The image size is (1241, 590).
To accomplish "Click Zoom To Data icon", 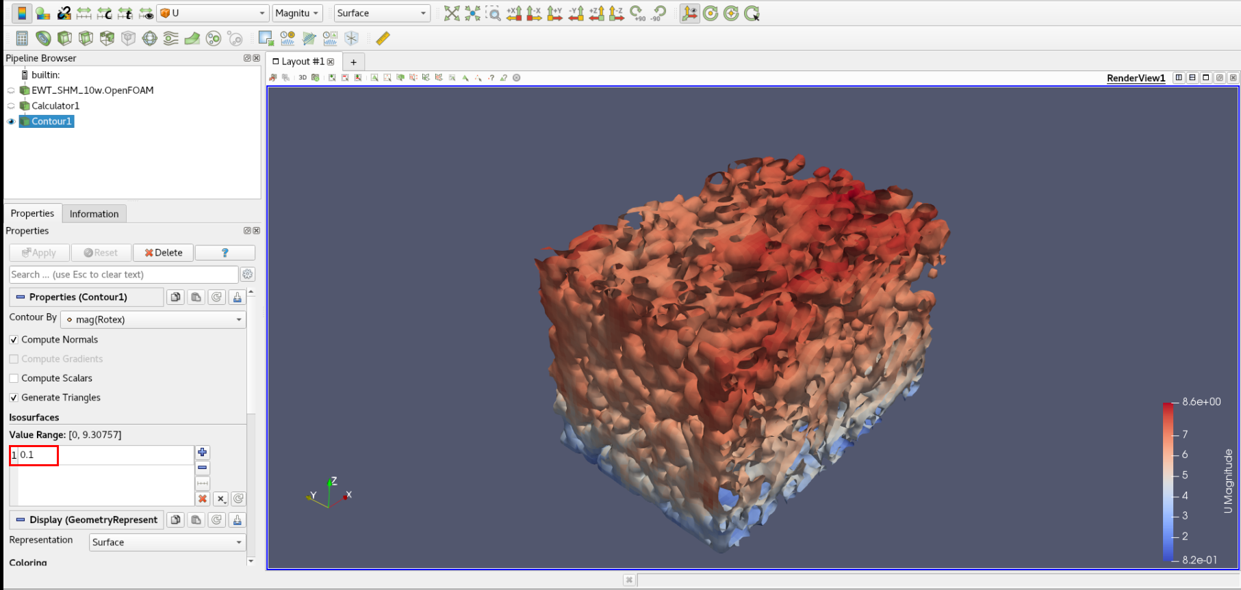I will tap(472, 13).
